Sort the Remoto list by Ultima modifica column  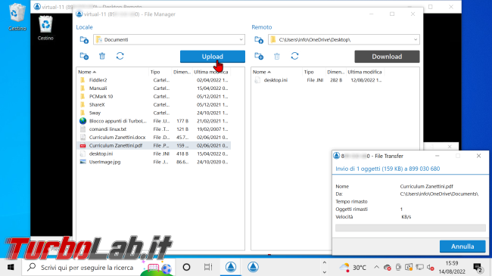click(365, 72)
